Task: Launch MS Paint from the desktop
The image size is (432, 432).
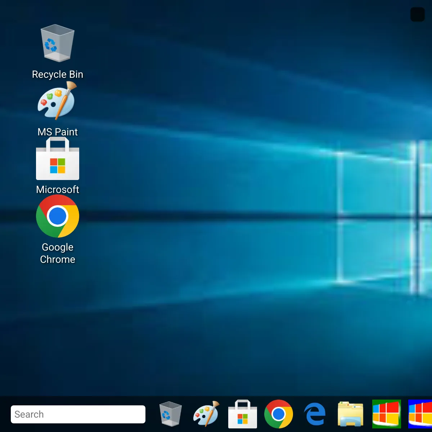Action: click(58, 101)
